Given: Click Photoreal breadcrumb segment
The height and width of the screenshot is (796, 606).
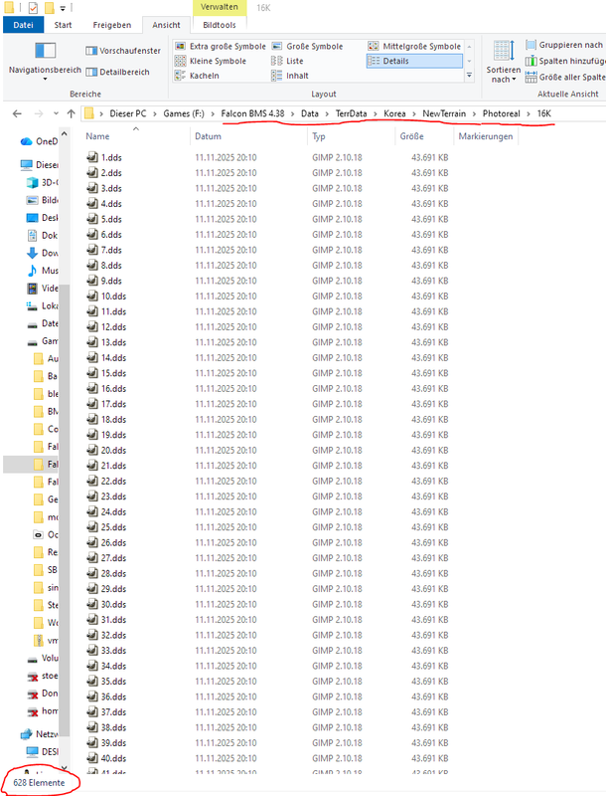Looking at the screenshot, I should tap(501, 113).
